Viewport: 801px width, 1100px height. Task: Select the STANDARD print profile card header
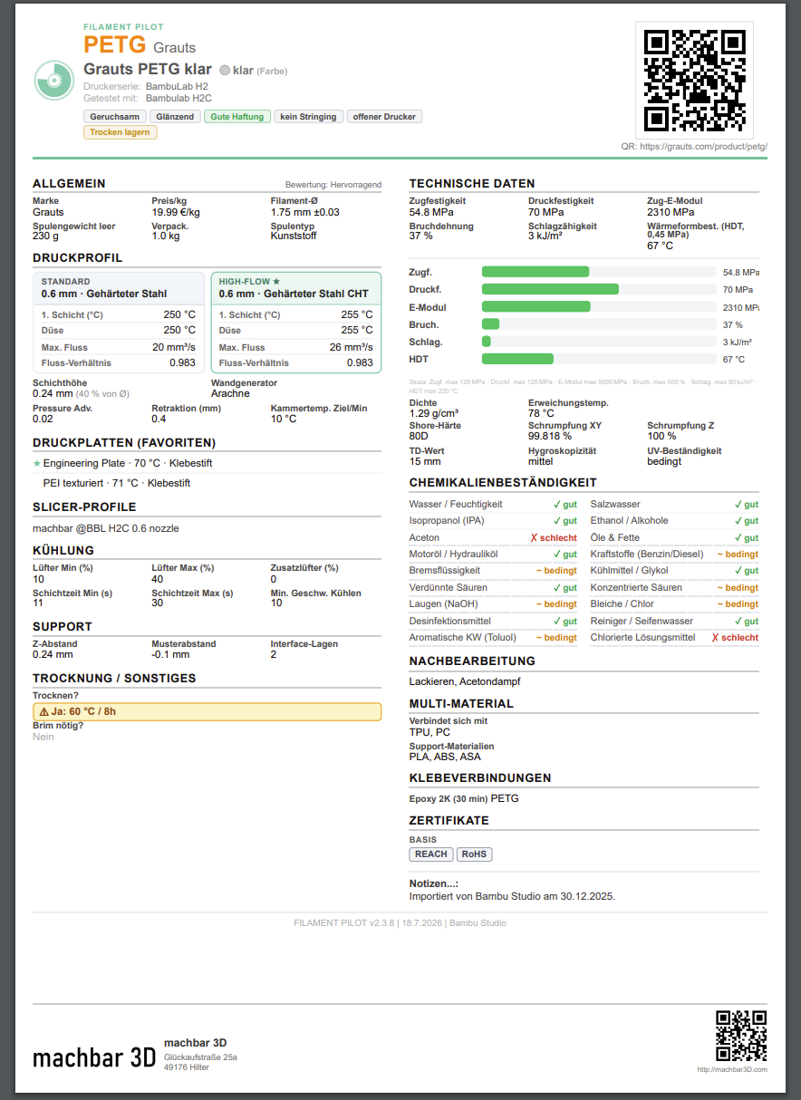118,288
